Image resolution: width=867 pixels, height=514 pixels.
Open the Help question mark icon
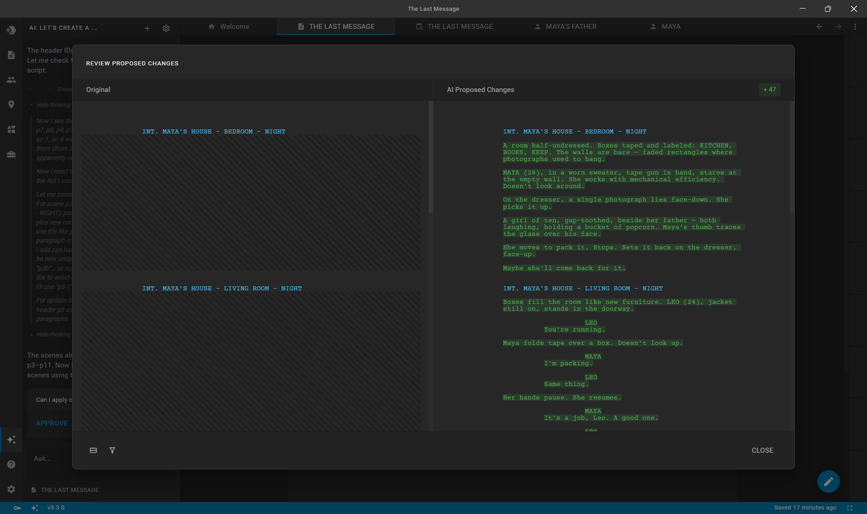coord(11,464)
